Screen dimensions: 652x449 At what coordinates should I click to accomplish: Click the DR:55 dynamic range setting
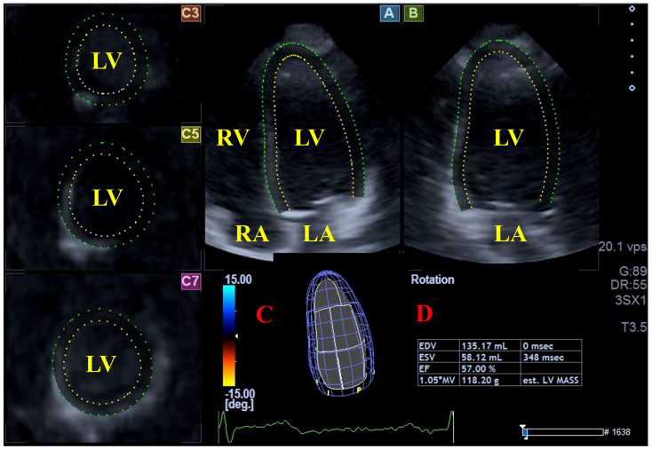point(629,285)
